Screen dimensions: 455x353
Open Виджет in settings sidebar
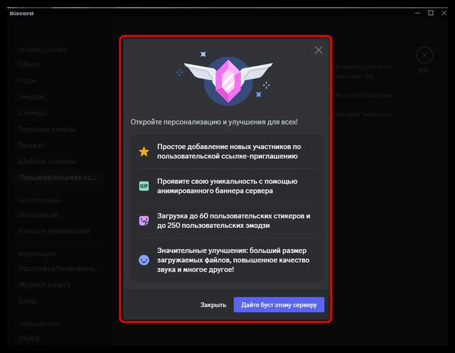click(x=32, y=145)
